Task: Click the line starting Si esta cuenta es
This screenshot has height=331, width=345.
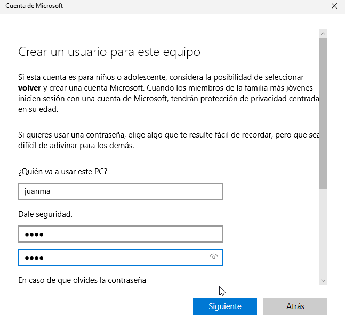Action: (x=161, y=77)
